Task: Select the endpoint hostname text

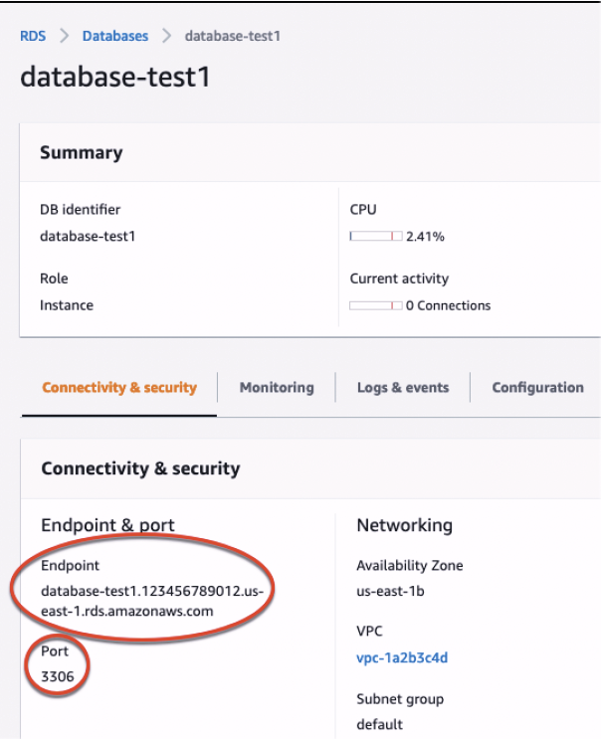Action: pos(152,601)
